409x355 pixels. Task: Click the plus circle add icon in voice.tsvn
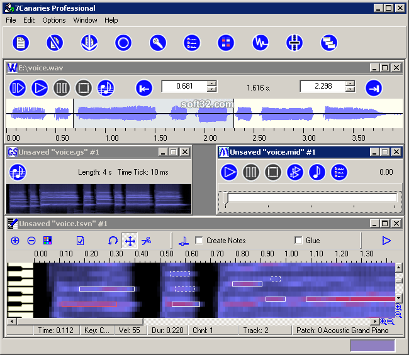tap(15, 241)
